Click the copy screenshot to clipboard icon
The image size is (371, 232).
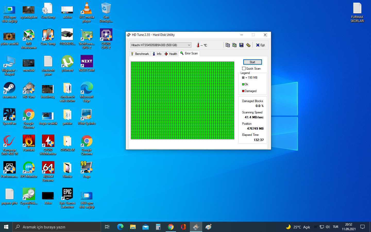coord(234,45)
